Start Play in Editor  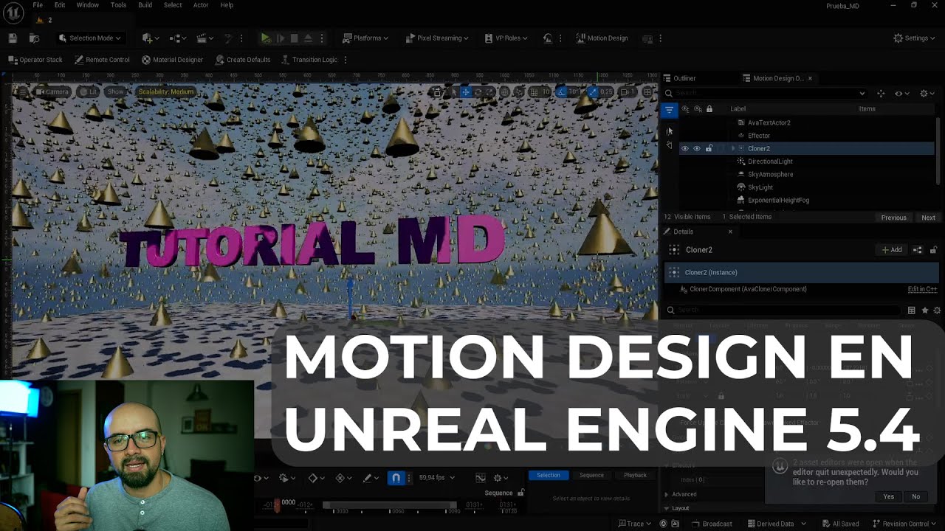click(266, 38)
